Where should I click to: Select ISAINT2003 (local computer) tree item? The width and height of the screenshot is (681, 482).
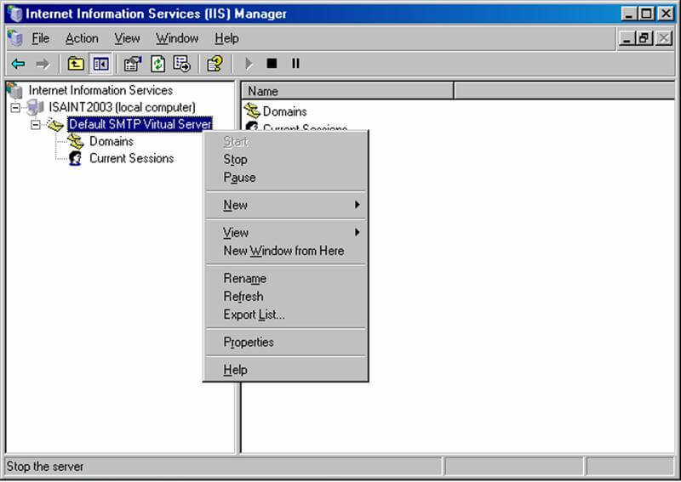click(122, 107)
